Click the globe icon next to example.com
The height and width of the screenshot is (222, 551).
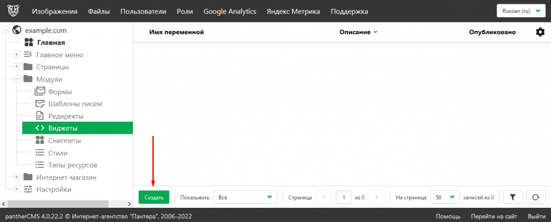16,30
